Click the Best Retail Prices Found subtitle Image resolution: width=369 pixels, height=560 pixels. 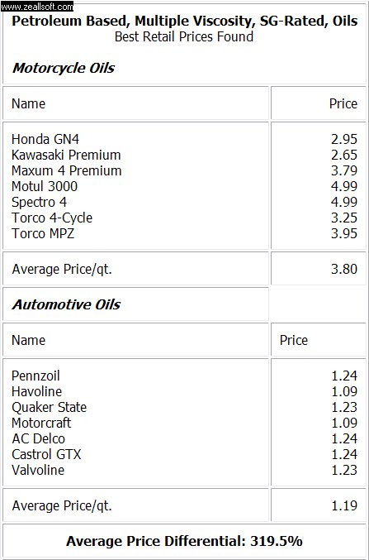coord(184,36)
